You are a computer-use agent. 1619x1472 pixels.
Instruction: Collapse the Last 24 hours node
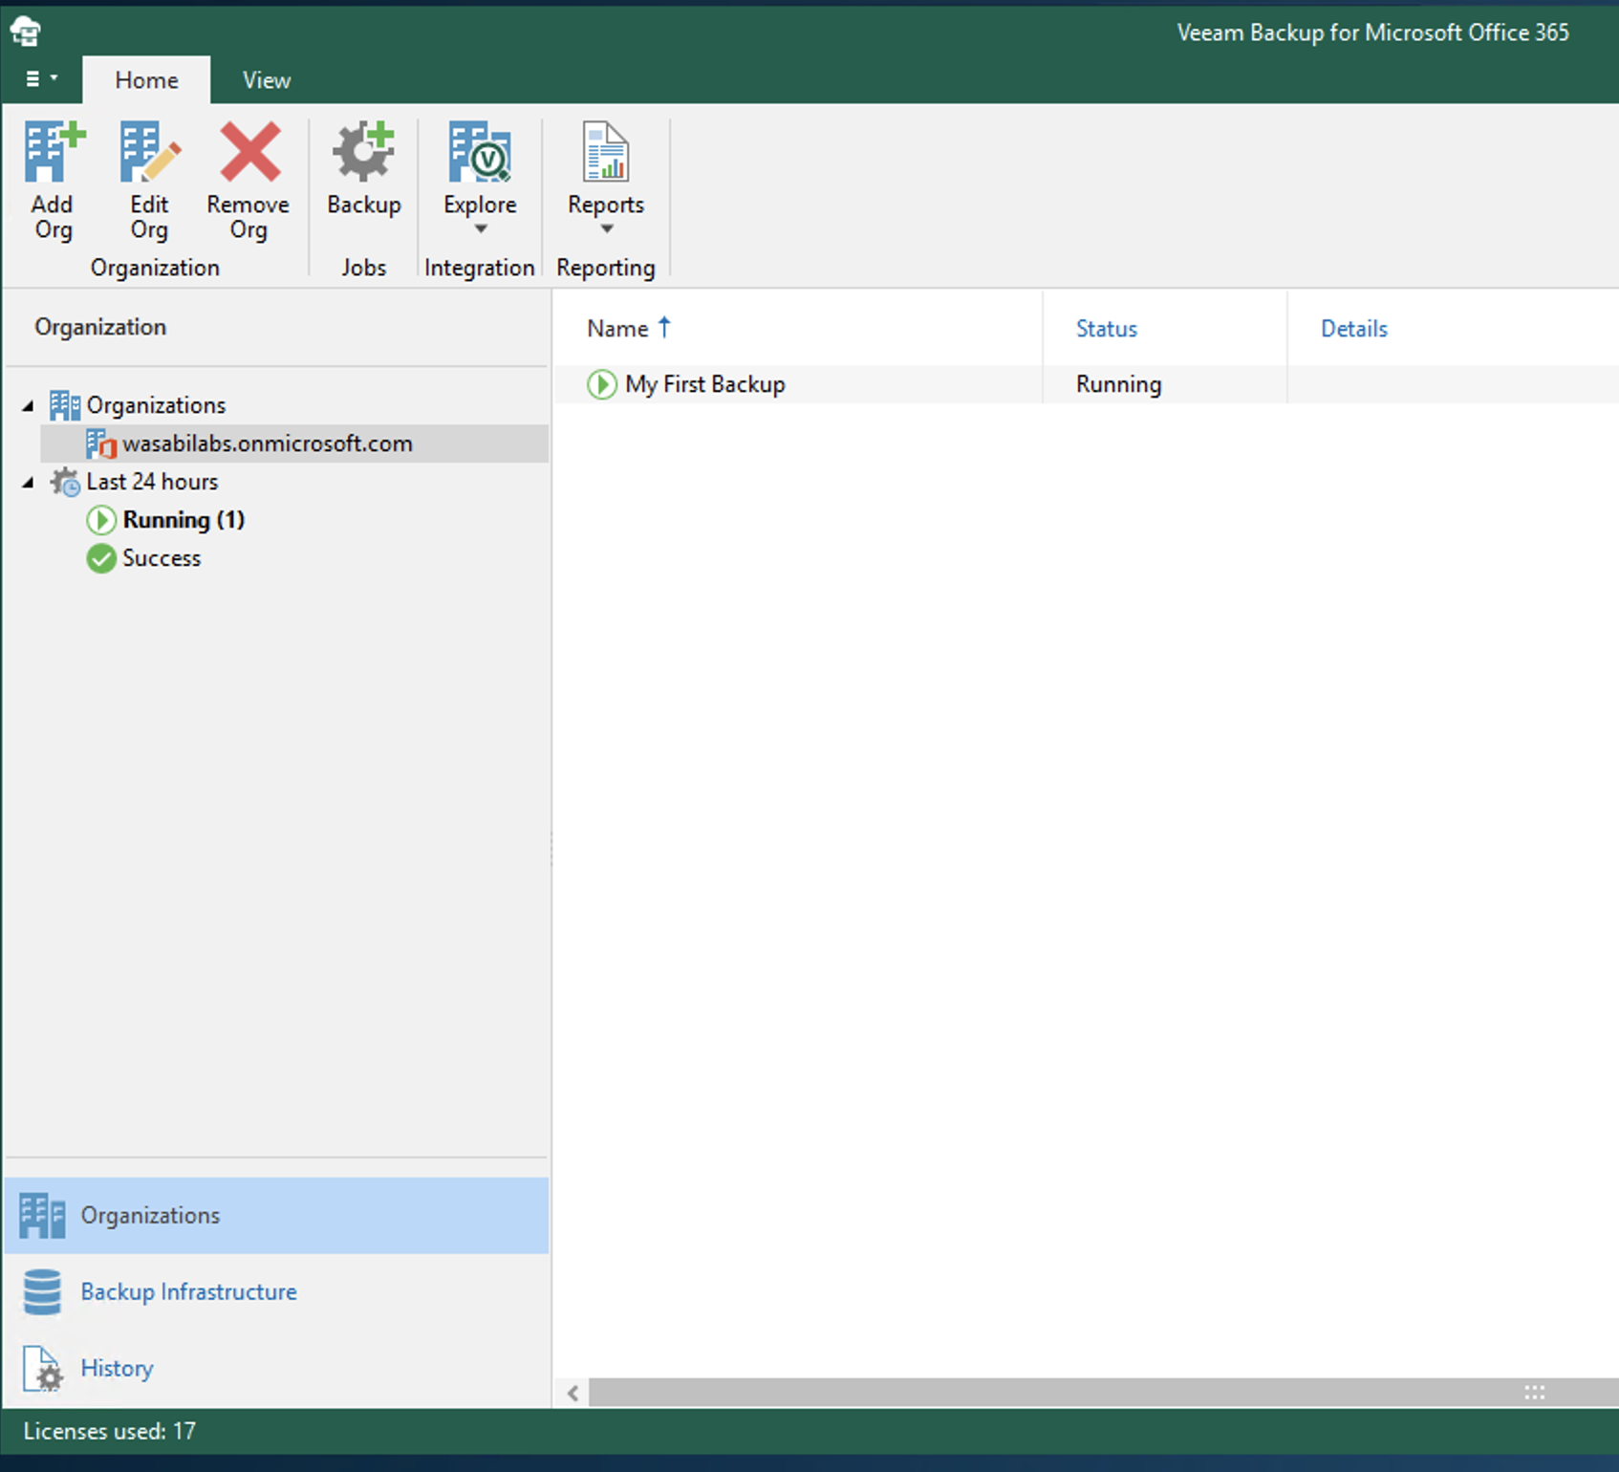point(28,483)
